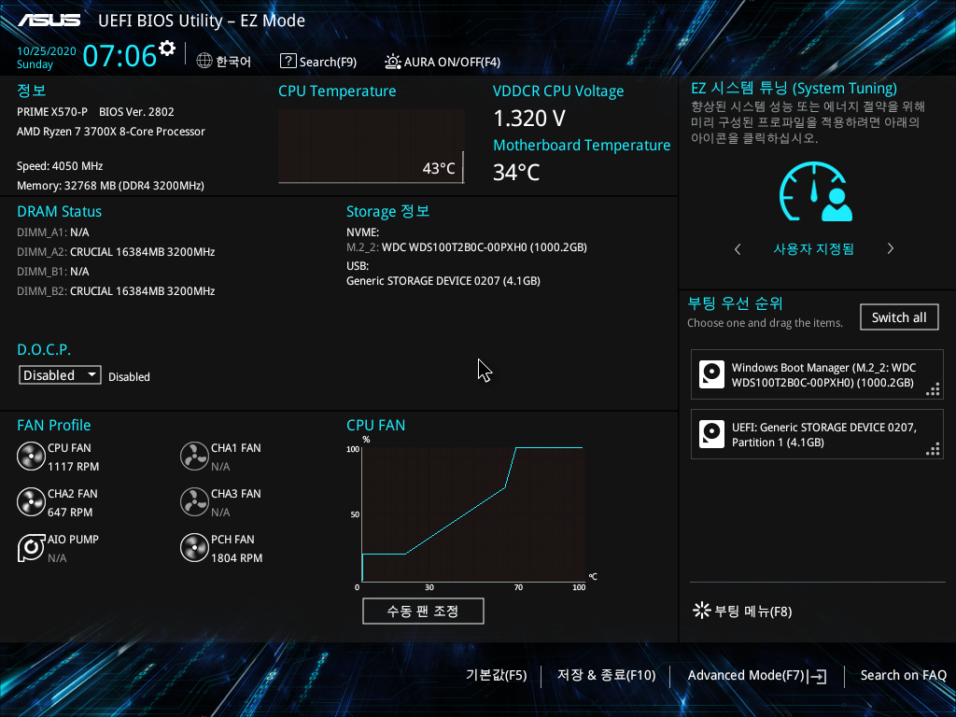Click the EZ System Tuning gauge icon

[x=815, y=190]
